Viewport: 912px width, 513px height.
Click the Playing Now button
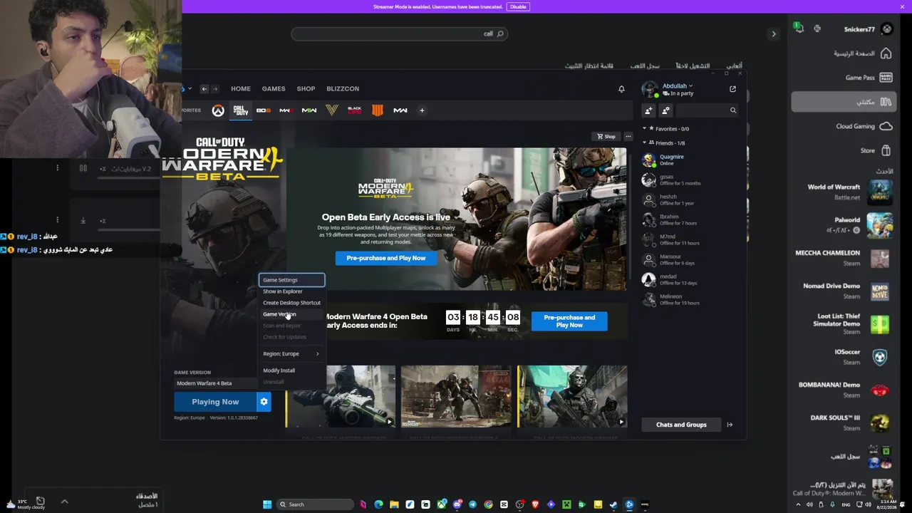215,402
